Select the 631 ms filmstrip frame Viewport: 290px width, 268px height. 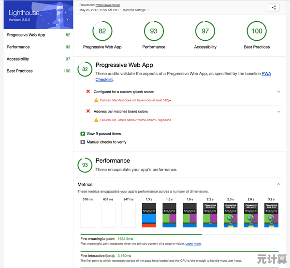coord(108,215)
